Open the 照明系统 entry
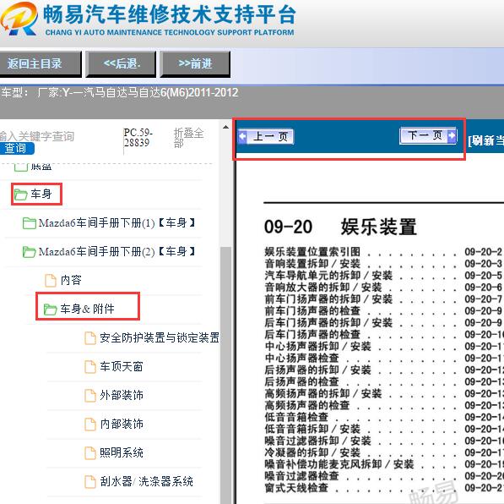This screenshot has height=504, width=504. click(122, 452)
